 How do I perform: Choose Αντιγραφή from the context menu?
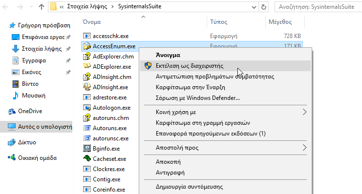(225, 173)
